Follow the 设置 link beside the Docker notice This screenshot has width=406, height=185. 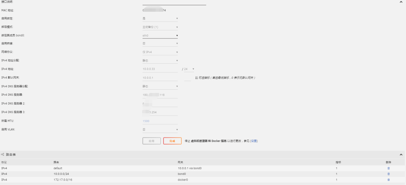[x=254, y=141]
